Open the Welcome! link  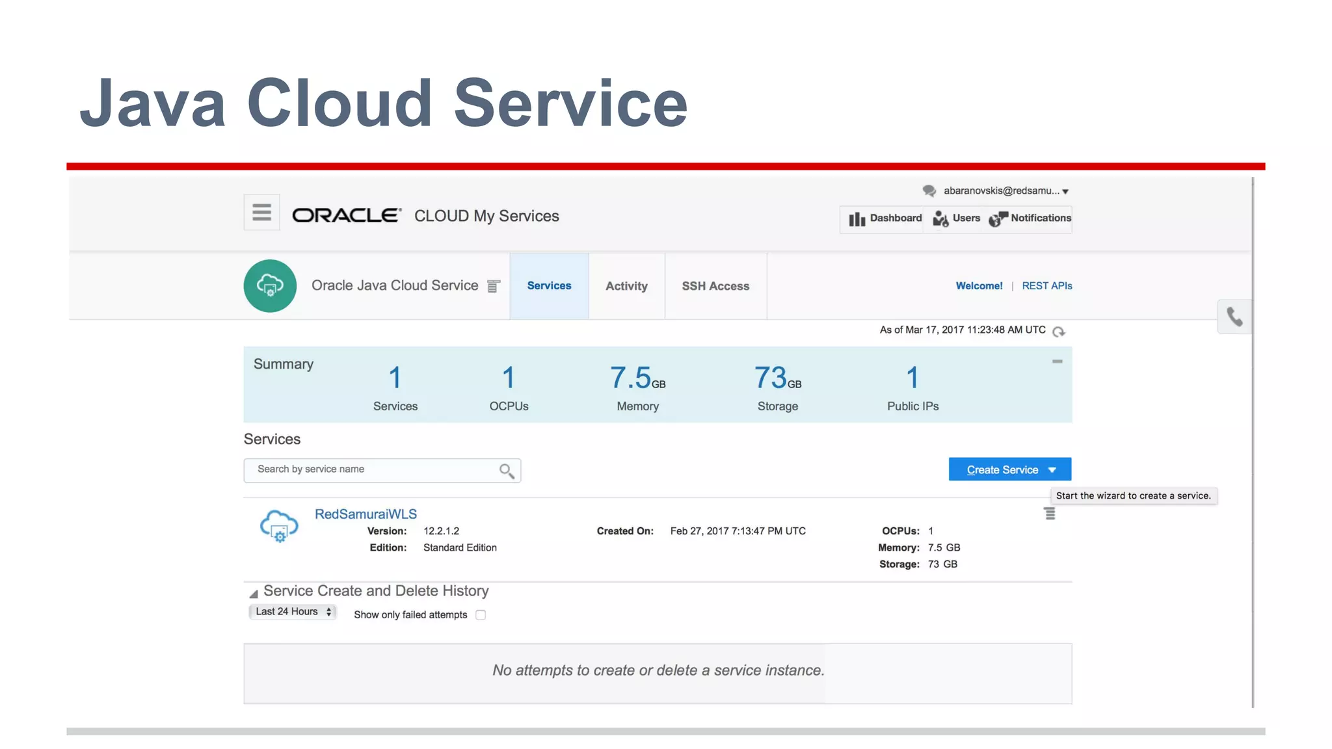click(979, 286)
